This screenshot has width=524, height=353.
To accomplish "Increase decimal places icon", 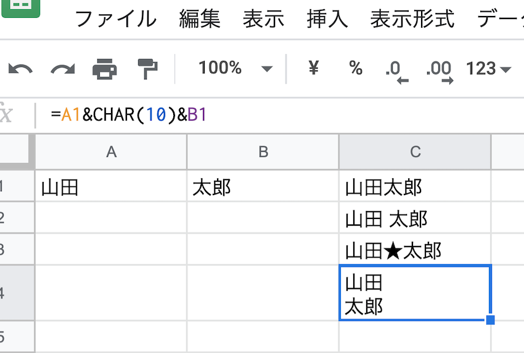I will pyautogui.click(x=438, y=70).
